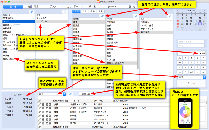
Task: Go to the next month in the calendar
Action: click(x=204, y=11)
